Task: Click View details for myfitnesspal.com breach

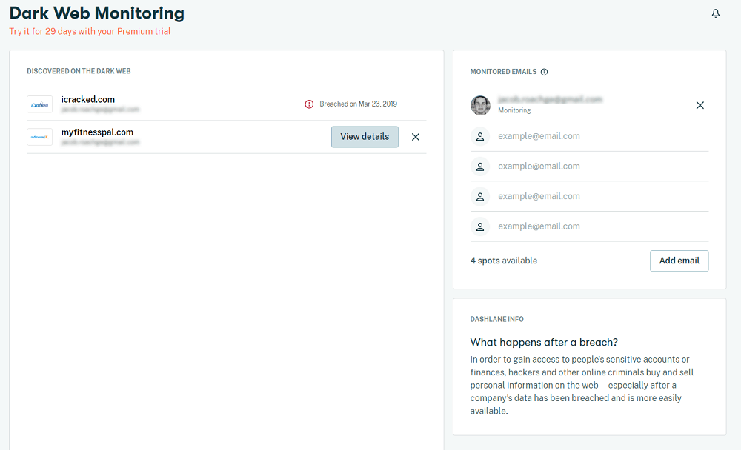Action: (x=365, y=137)
